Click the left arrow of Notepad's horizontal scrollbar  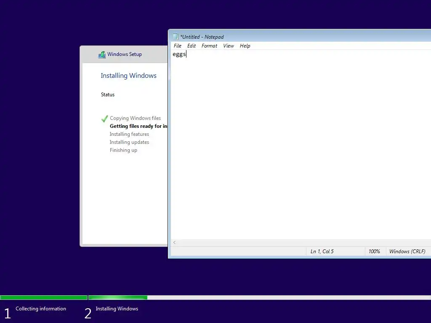pyautogui.click(x=175, y=242)
